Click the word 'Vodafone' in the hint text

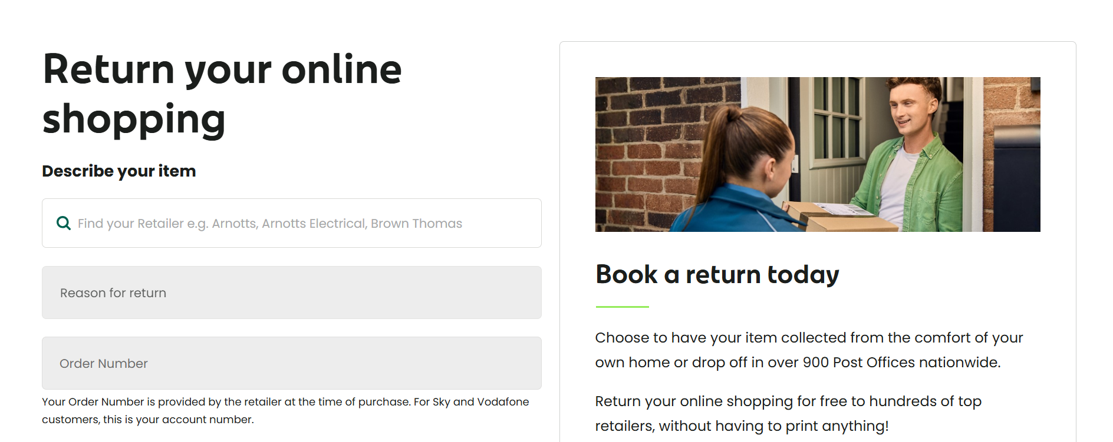pyautogui.click(x=503, y=401)
